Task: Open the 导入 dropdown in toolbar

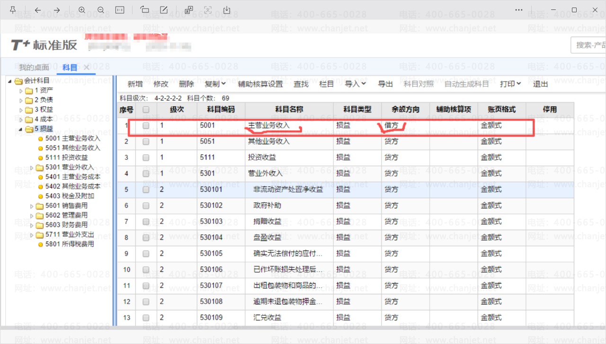Action: 356,84
